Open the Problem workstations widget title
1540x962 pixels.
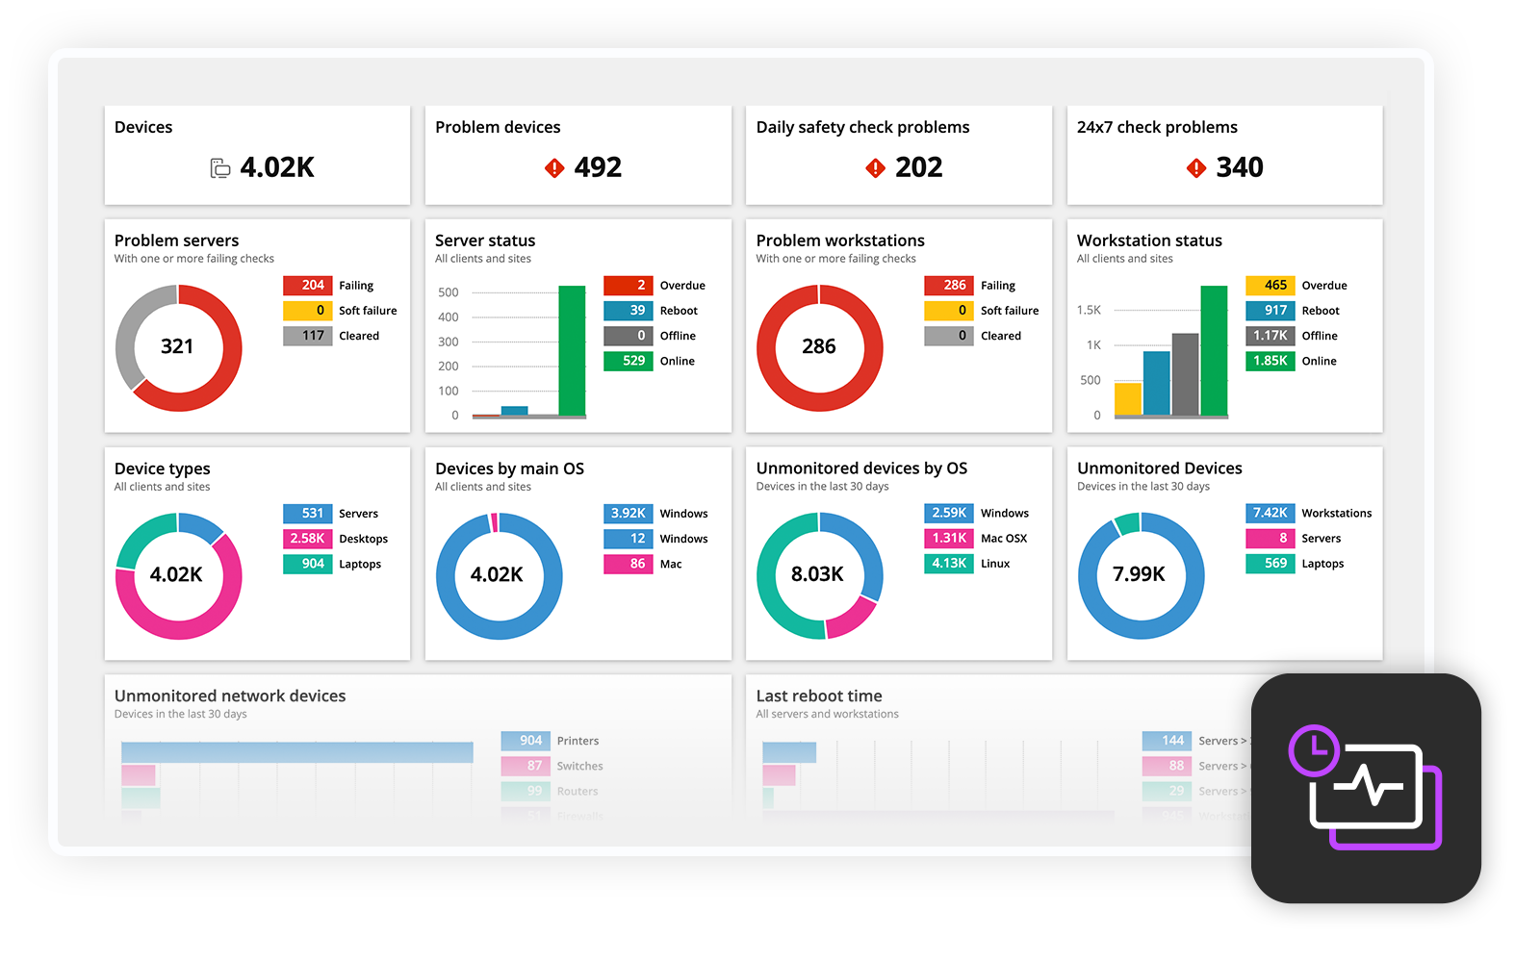(x=839, y=240)
